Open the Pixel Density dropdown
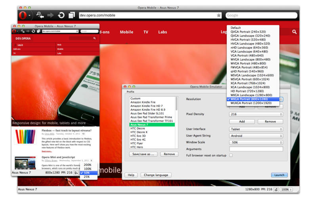The image size is (317, 198). (256, 114)
